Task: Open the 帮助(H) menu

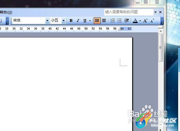Action: coord(6,12)
